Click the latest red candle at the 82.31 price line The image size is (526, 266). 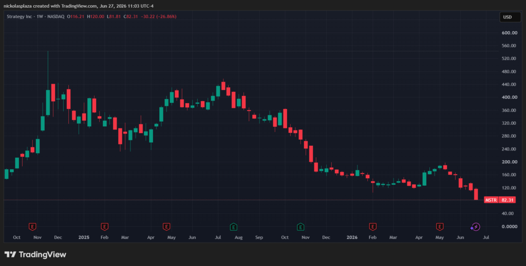click(x=476, y=194)
